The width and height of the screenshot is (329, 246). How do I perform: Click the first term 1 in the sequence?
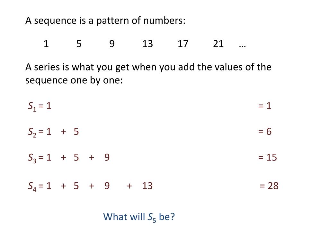click(46, 44)
